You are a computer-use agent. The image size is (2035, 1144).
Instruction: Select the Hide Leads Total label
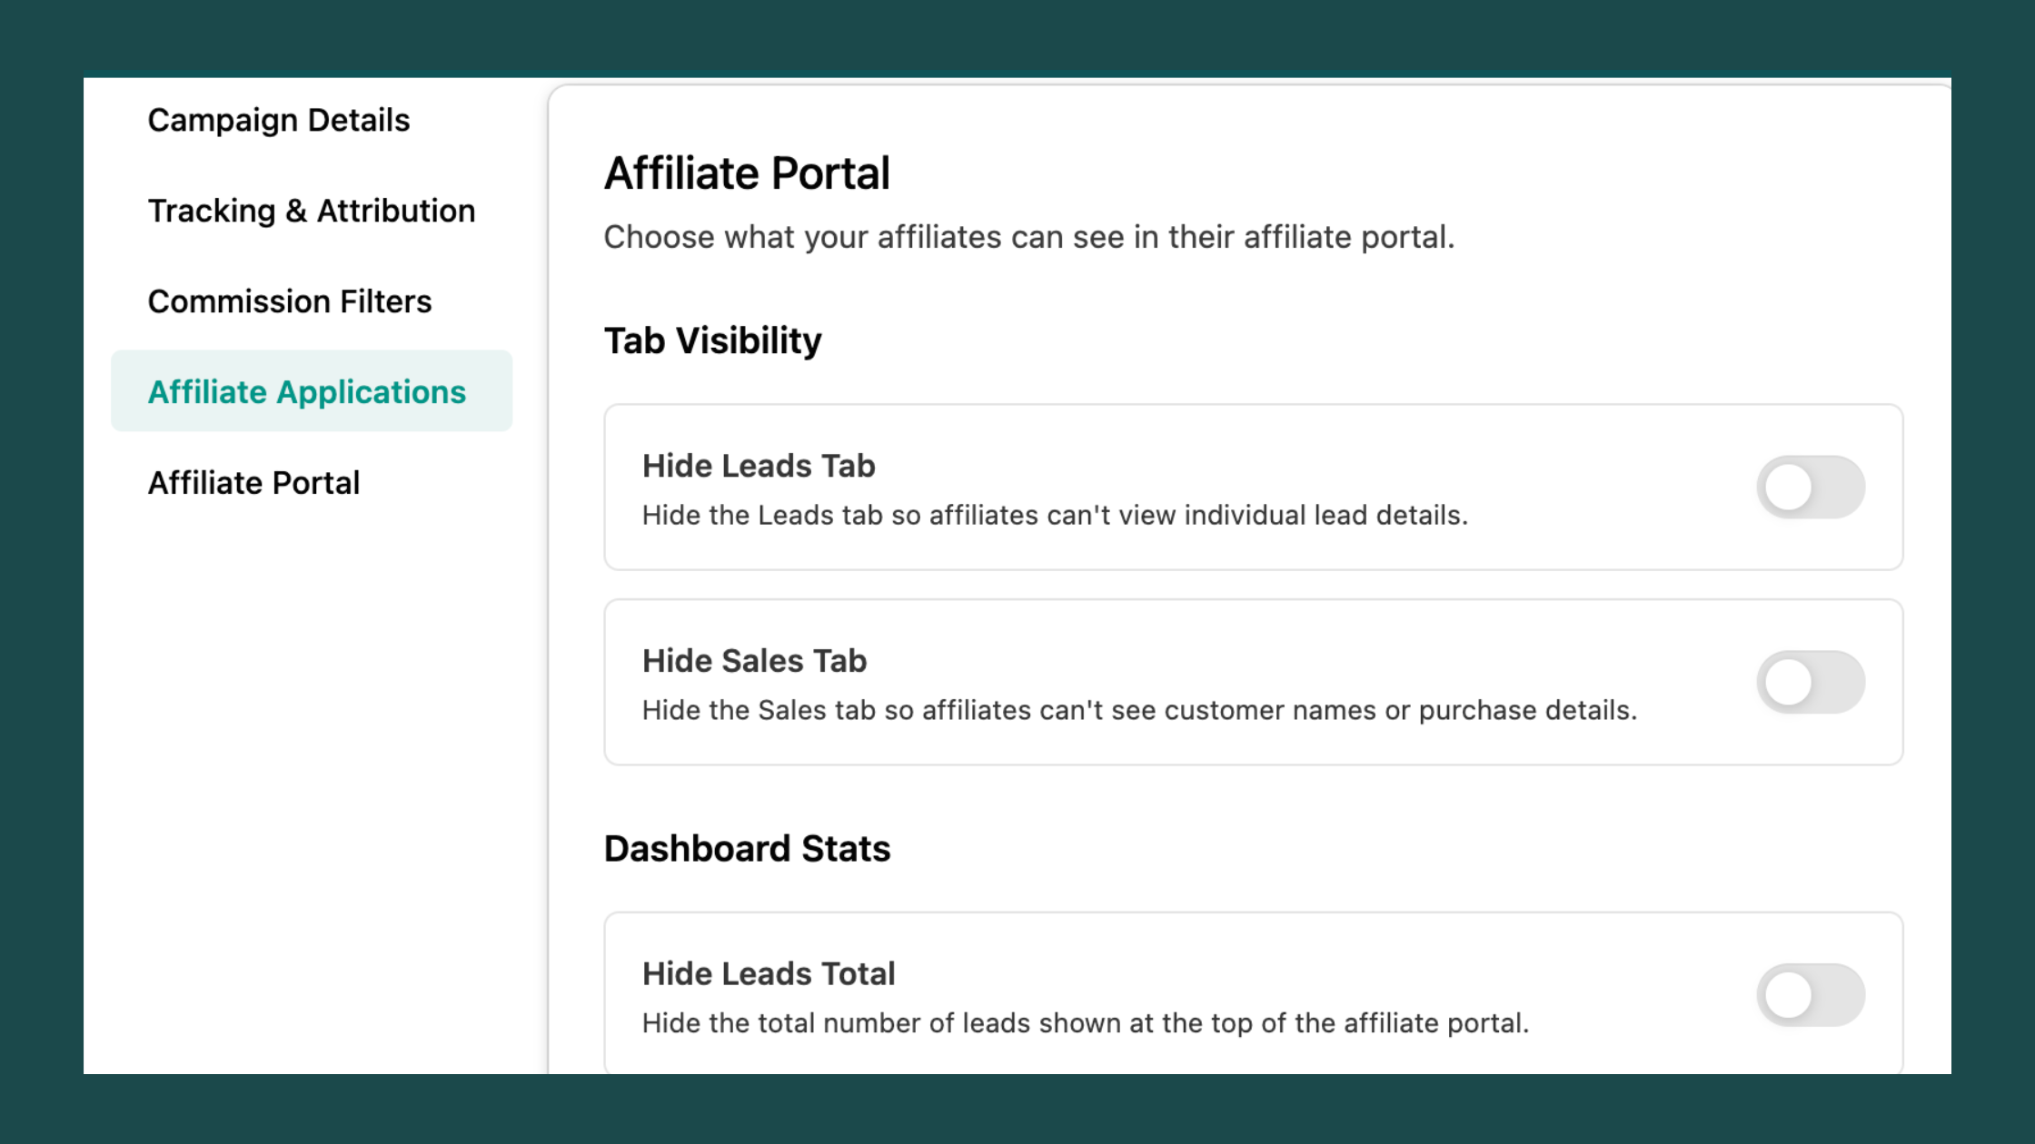click(769, 972)
